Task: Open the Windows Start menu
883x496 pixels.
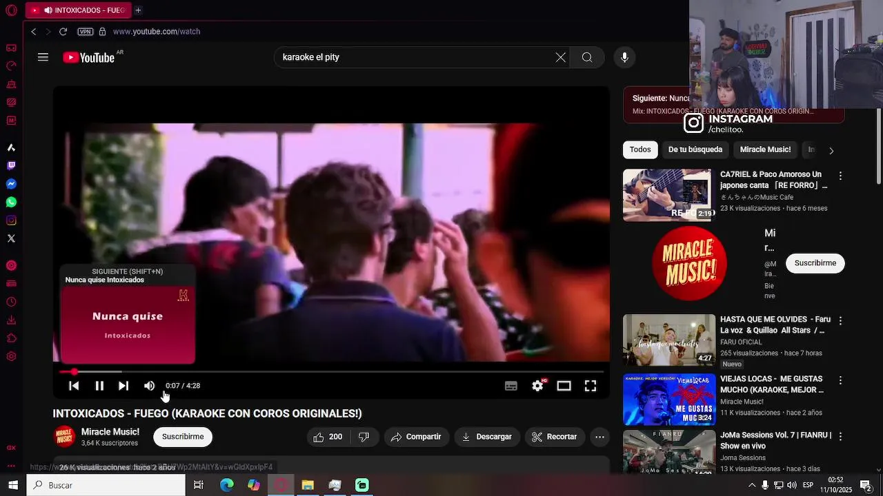Action: (x=13, y=485)
